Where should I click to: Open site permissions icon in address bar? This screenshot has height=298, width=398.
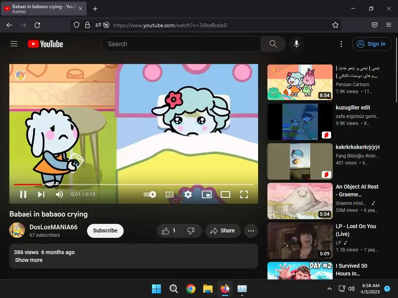pyautogui.click(x=98, y=25)
